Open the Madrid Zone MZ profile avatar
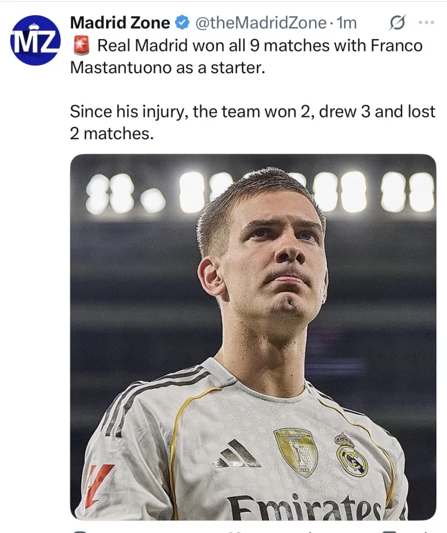447x533 pixels. [x=35, y=40]
